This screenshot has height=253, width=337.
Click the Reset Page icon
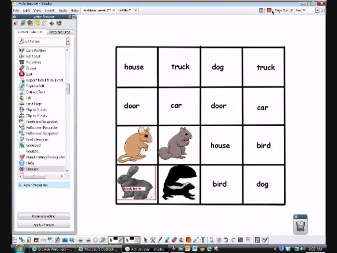click(x=219, y=240)
